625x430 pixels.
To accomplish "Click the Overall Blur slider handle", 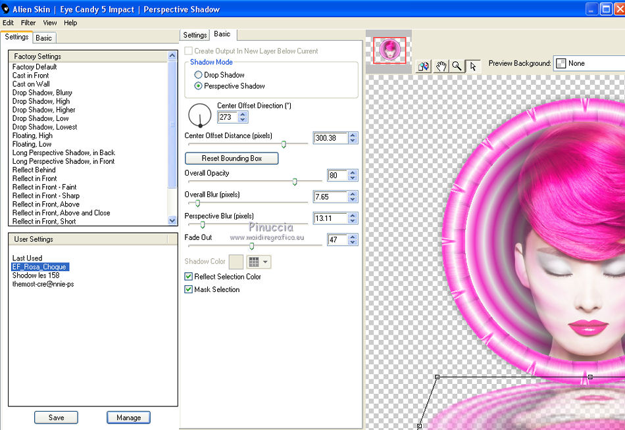I will [198, 203].
